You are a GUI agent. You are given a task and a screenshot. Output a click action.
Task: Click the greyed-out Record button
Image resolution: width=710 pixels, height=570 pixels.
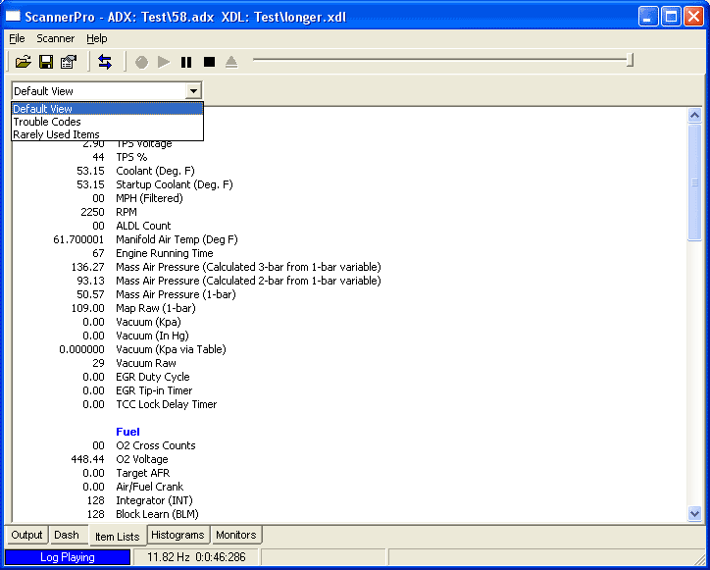tap(141, 62)
